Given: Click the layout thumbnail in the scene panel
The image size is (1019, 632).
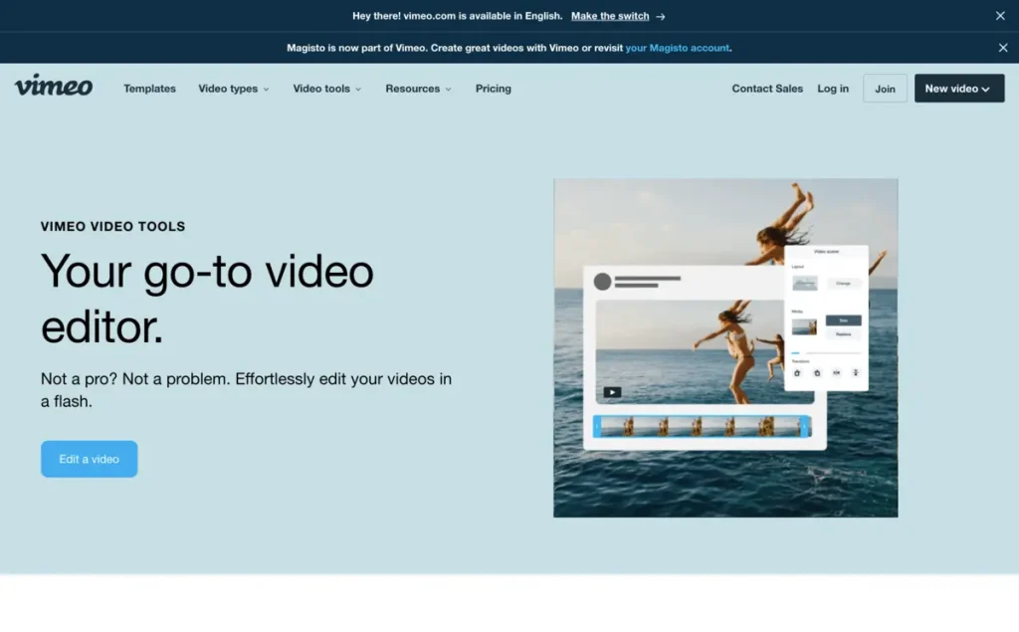Looking at the screenshot, I should click(804, 284).
